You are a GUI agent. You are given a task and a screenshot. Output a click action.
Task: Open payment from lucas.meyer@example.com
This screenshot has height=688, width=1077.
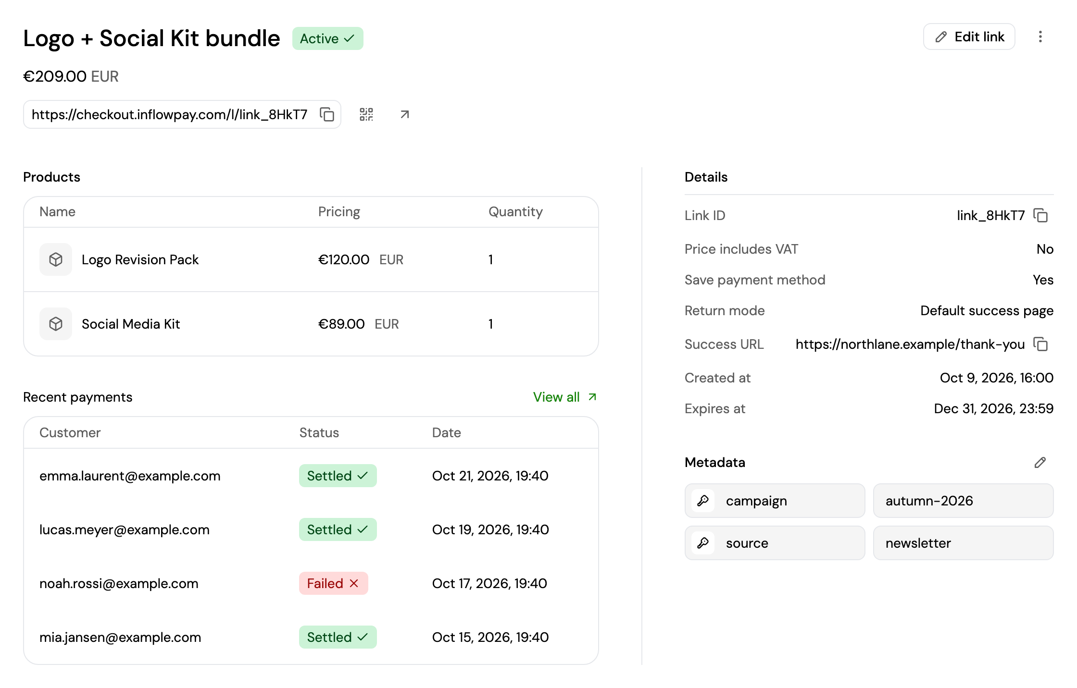click(125, 529)
